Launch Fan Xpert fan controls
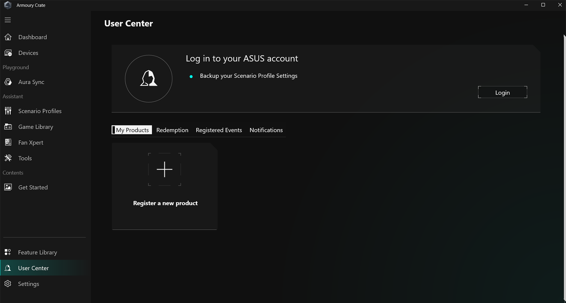The height and width of the screenshot is (303, 566). [30, 142]
